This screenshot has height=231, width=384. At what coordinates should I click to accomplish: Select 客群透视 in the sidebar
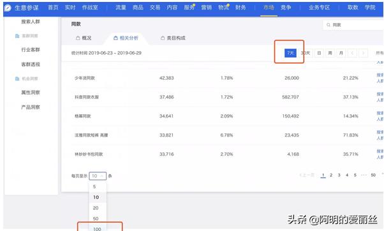(31, 64)
